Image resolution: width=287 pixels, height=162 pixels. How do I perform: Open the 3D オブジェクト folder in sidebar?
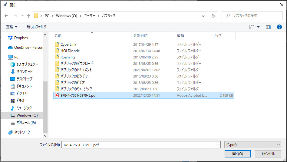27,64
